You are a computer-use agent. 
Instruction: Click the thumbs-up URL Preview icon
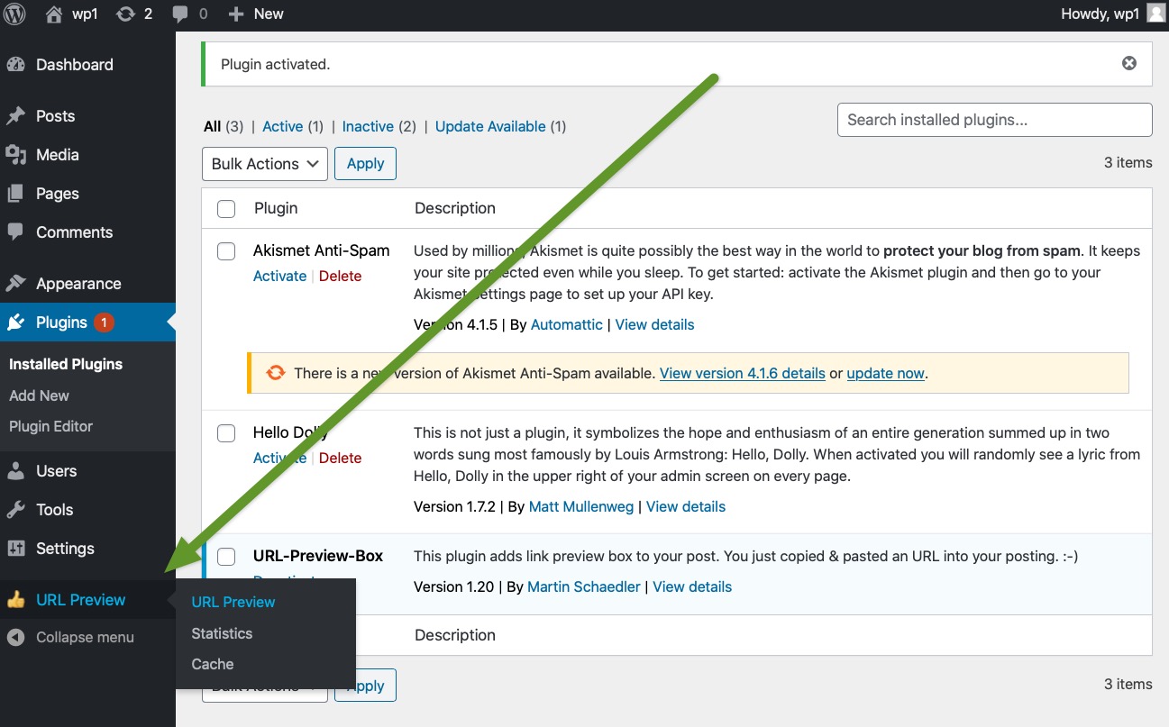click(15, 600)
